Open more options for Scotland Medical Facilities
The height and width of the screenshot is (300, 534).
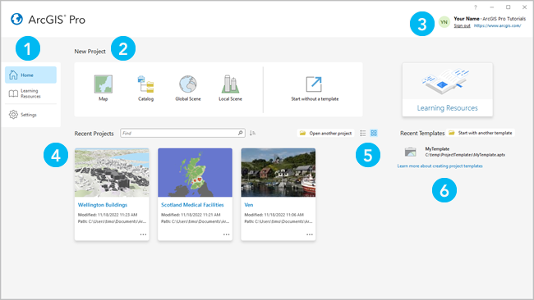coord(226,234)
